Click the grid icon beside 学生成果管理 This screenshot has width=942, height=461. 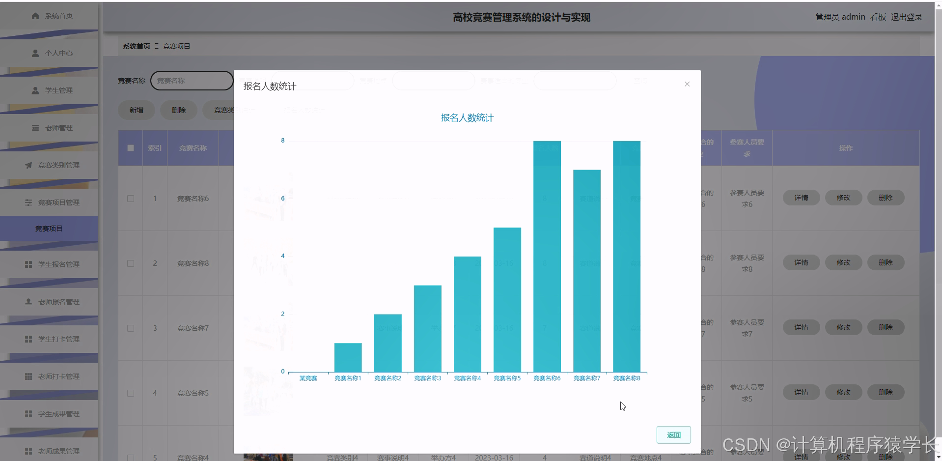coord(28,414)
